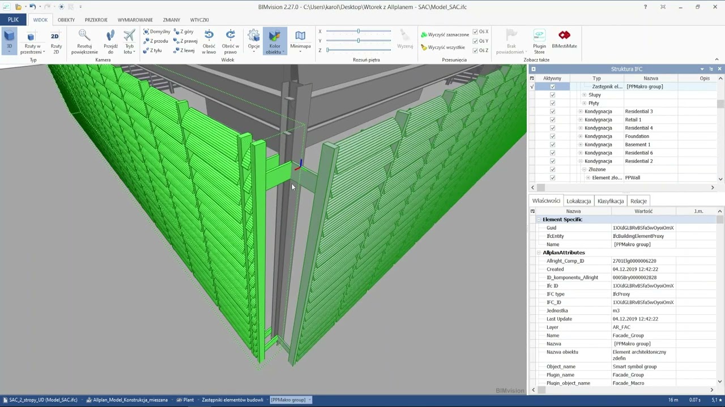Switch to the WYMIAROWANIE ribbon tab
This screenshot has width=725, height=407.
click(135, 20)
